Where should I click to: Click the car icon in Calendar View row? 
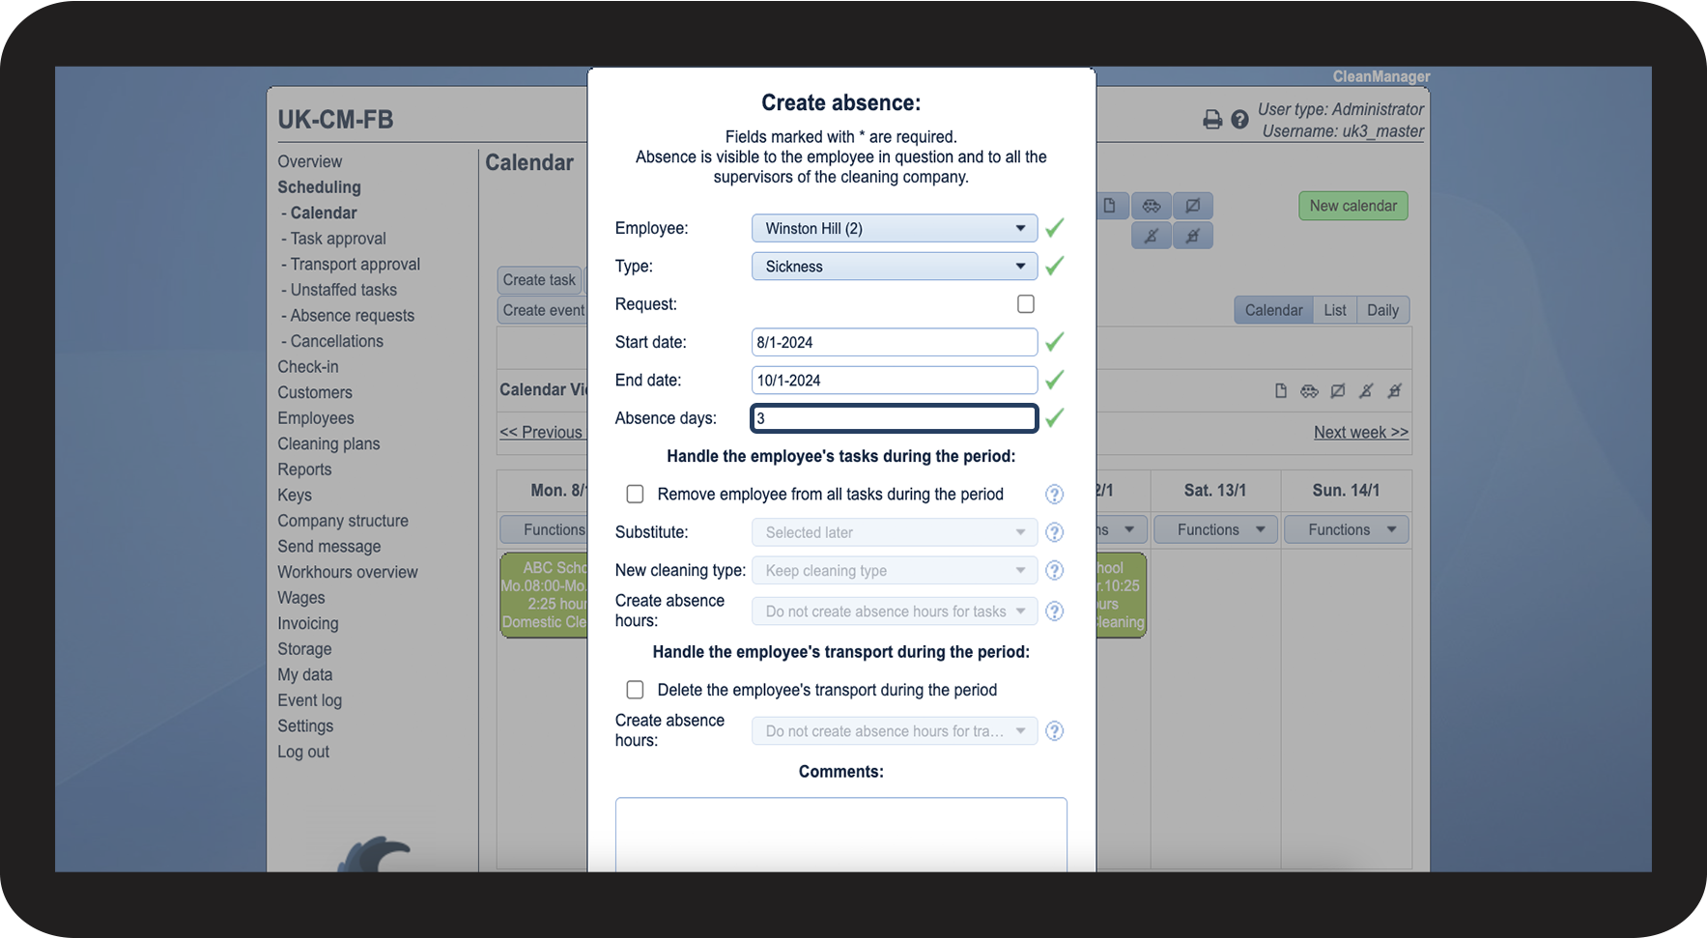click(1309, 391)
